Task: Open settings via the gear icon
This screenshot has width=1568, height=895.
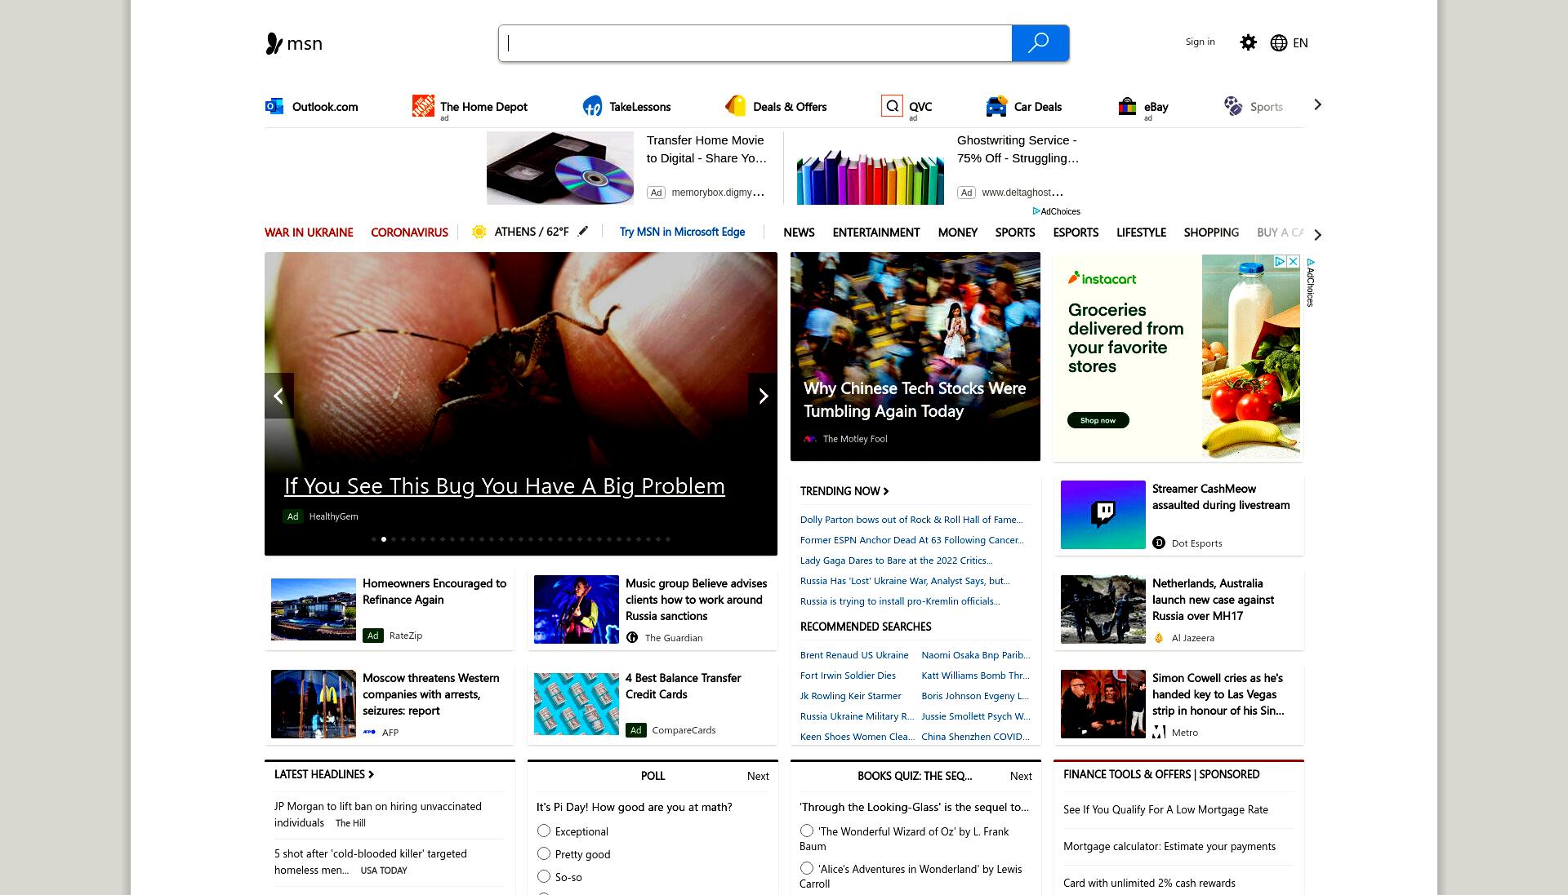Action: (x=1248, y=42)
